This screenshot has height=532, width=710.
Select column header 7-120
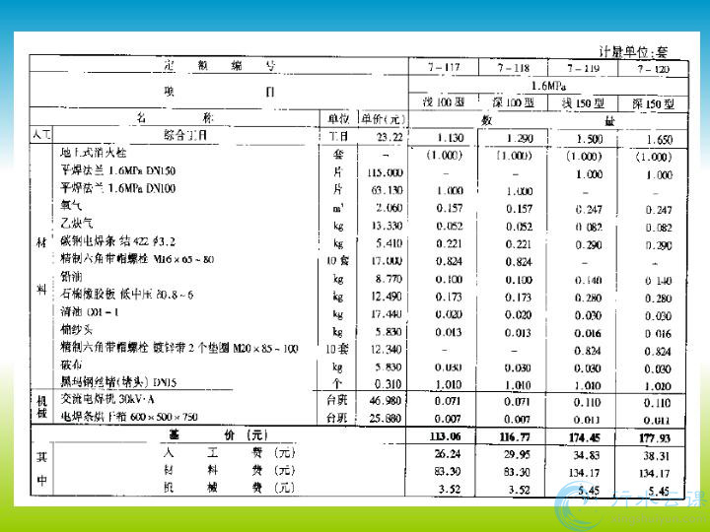point(653,68)
